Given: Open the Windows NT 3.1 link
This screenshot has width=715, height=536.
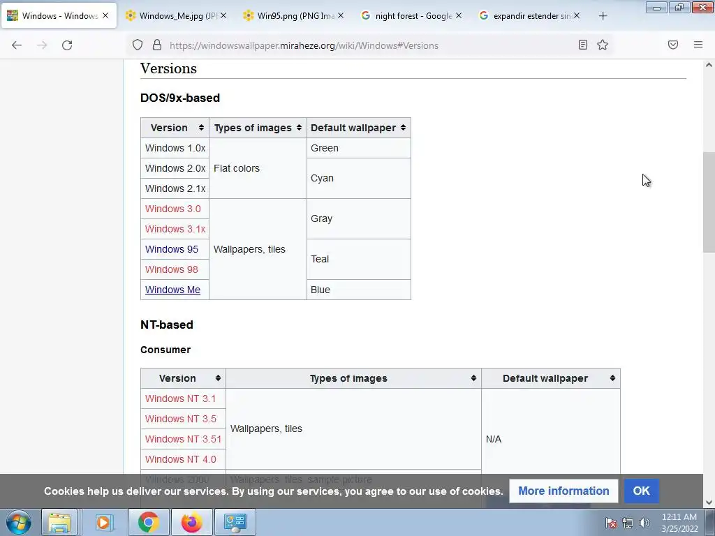Looking at the screenshot, I should click(x=180, y=399).
